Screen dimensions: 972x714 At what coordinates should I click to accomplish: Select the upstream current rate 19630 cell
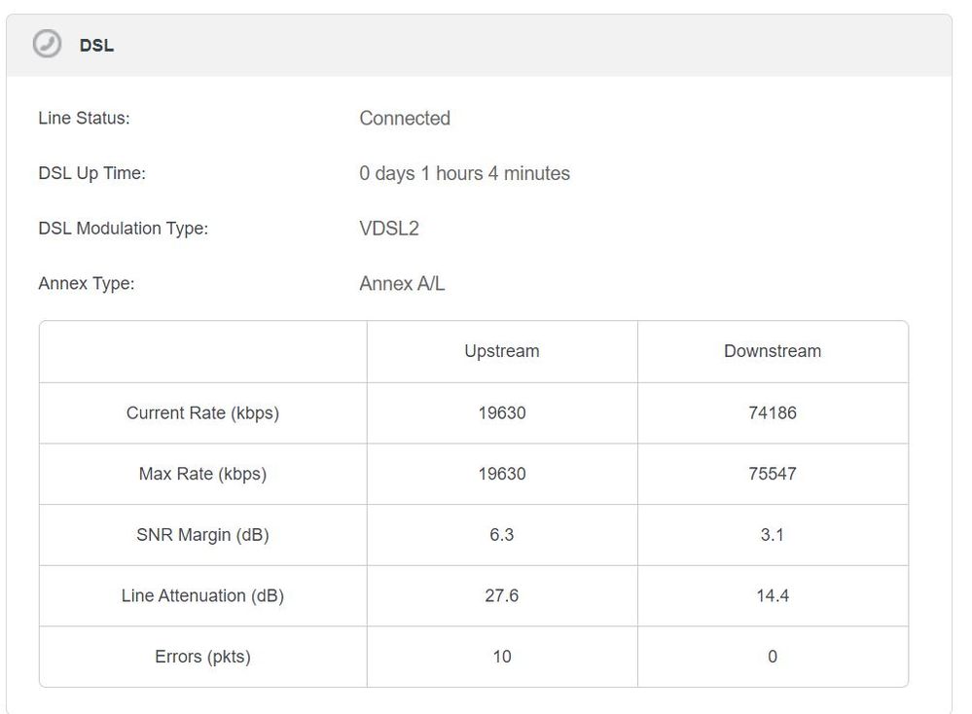pos(502,413)
